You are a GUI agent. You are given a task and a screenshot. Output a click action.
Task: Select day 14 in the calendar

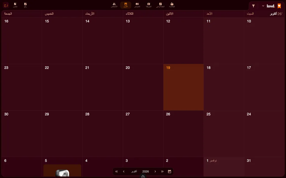103,41
